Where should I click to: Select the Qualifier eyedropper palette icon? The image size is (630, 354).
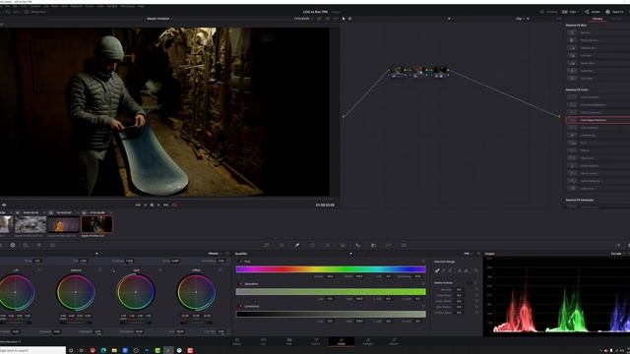click(297, 245)
